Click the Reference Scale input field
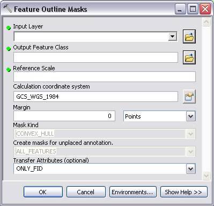 tap(105, 77)
